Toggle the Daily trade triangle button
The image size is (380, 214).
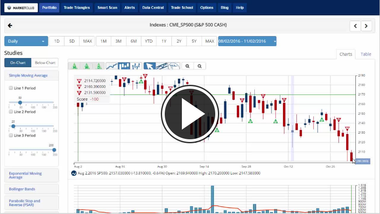[99, 66]
